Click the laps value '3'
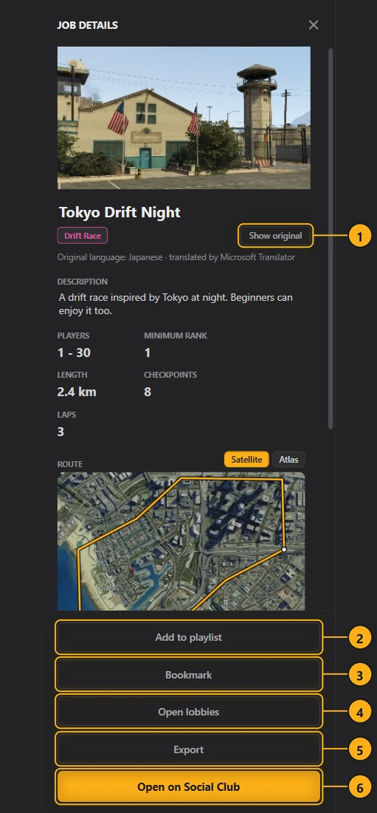377x813 pixels. tap(60, 432)
